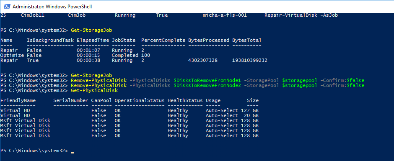Click the job name 'CimJob11'
Viewport: 394px width, 161px height.
click(x=33, y=15)
